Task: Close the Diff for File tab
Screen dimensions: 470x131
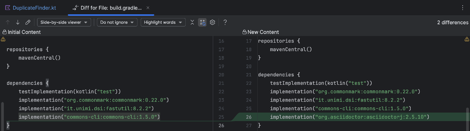Action: 148,8
